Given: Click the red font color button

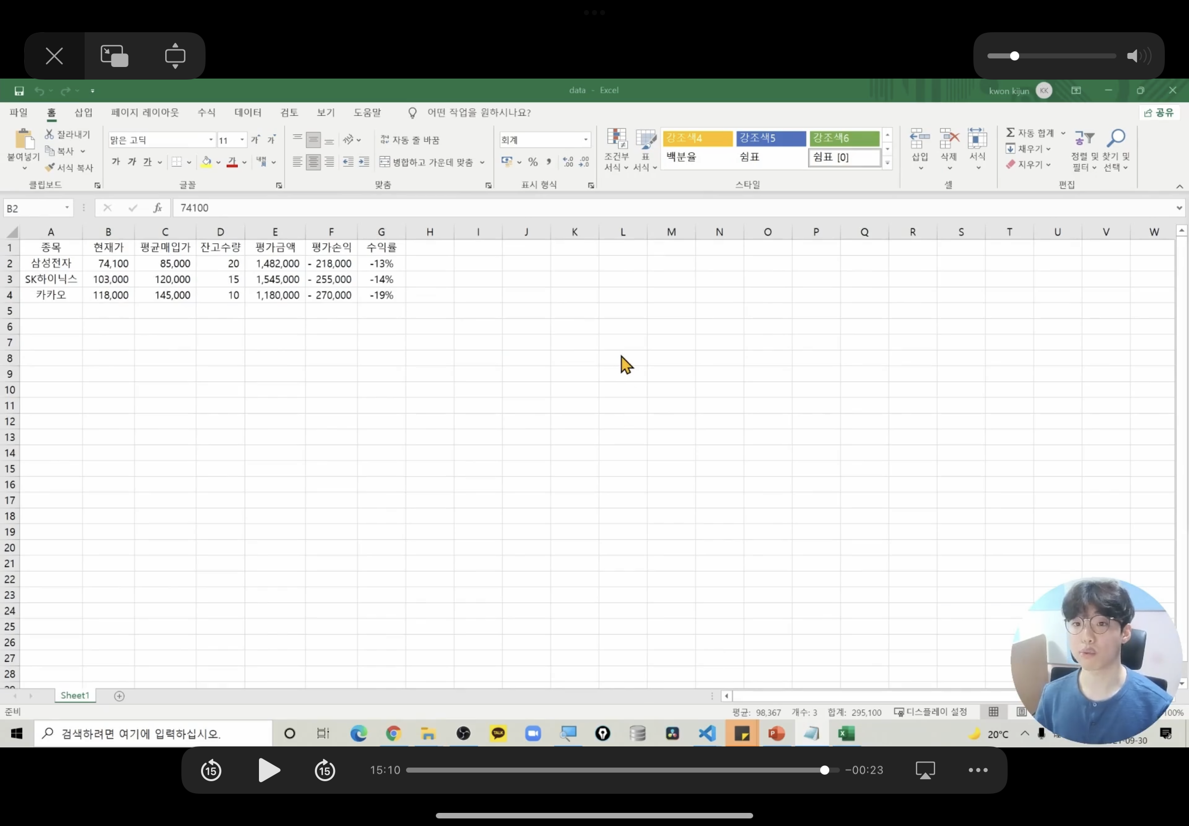Looking at the screenshot, I should [232, 162].
